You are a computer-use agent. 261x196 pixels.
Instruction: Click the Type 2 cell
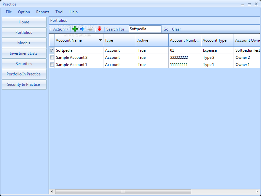tap(217, 58)
